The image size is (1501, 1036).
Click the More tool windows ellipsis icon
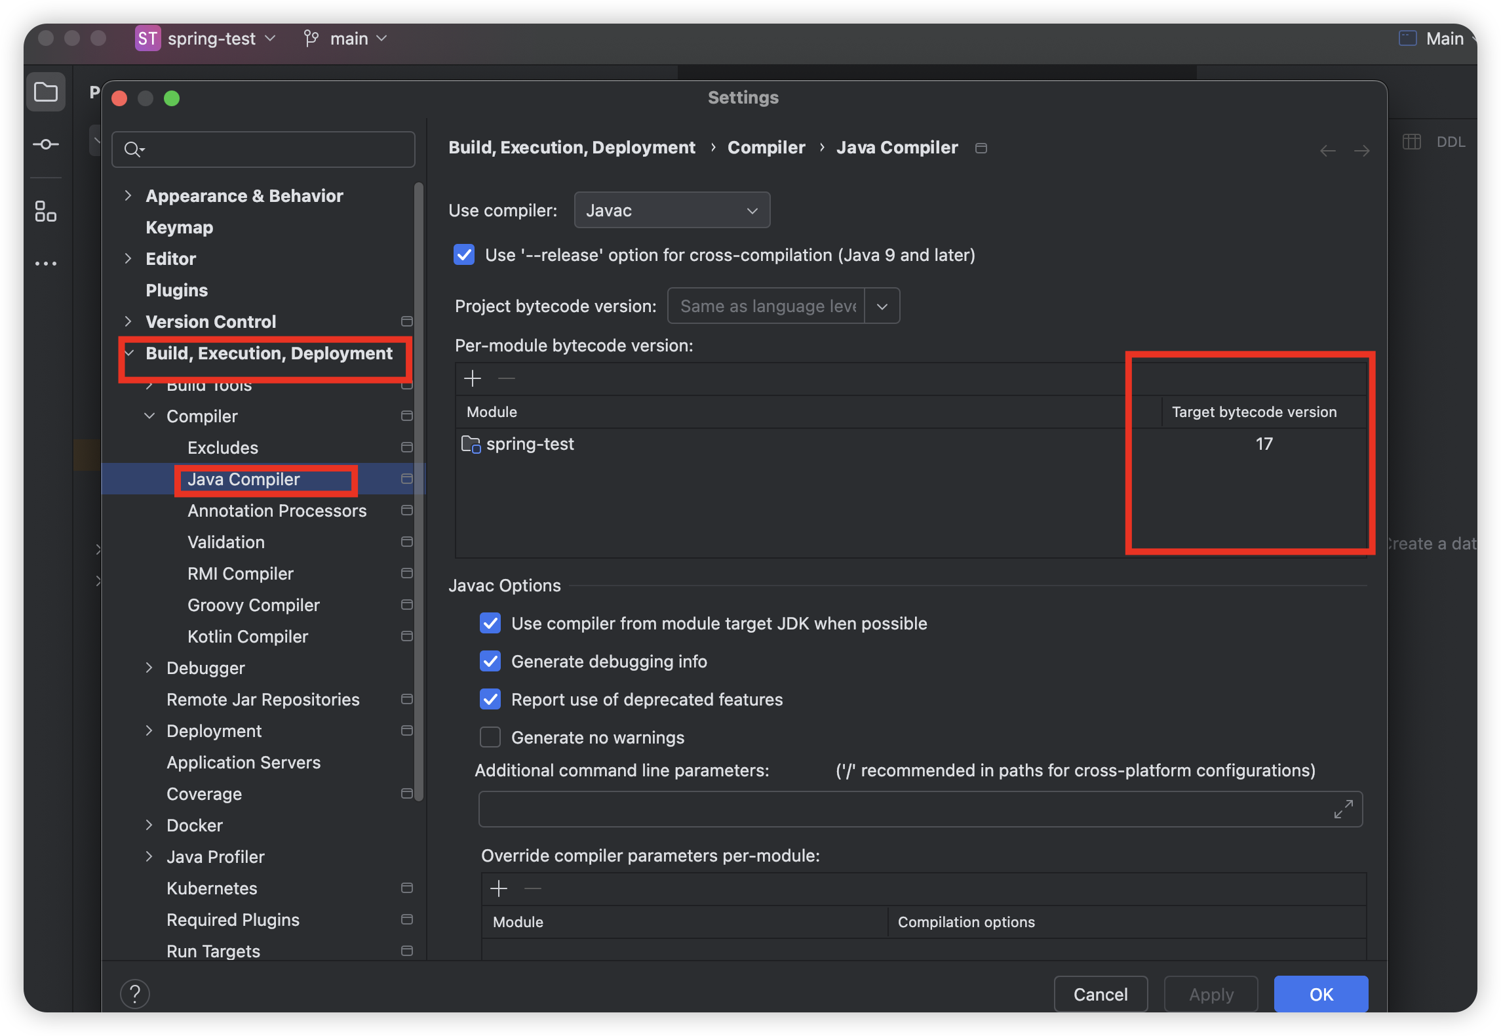46,264
